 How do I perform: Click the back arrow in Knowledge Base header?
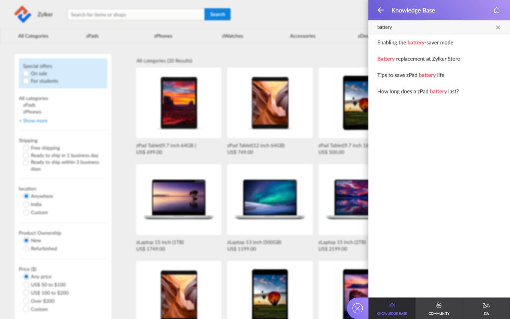381,10
